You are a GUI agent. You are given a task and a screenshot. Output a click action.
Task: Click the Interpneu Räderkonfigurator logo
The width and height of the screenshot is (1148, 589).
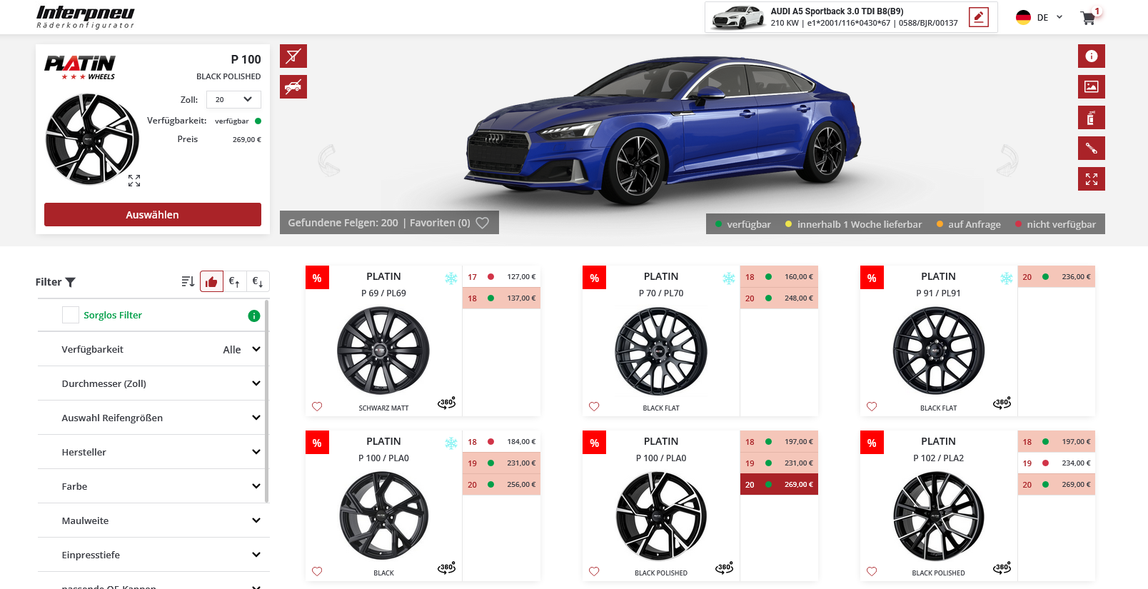pos(85,17)
